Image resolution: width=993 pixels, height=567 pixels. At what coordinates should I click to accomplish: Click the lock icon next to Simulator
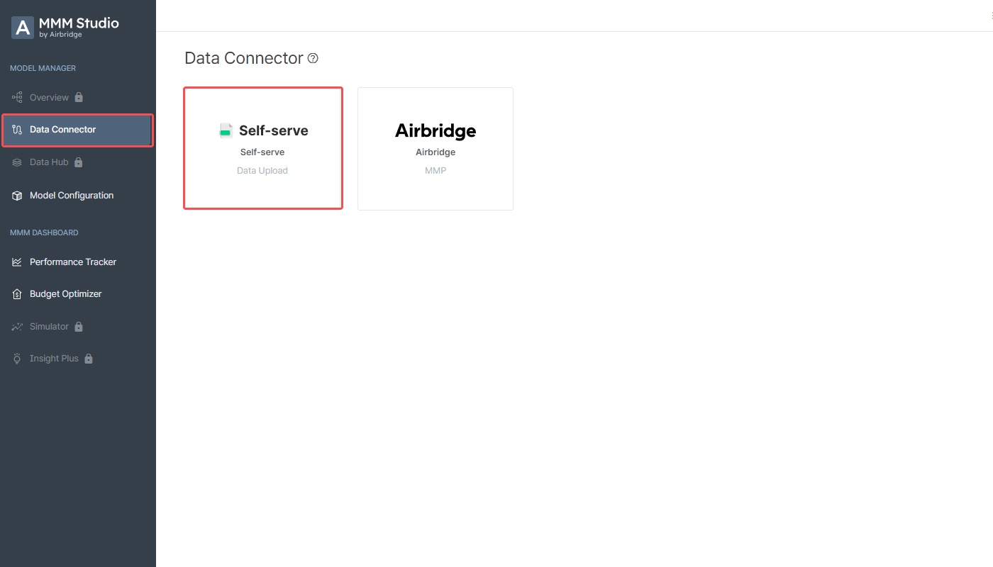point(79,327)
